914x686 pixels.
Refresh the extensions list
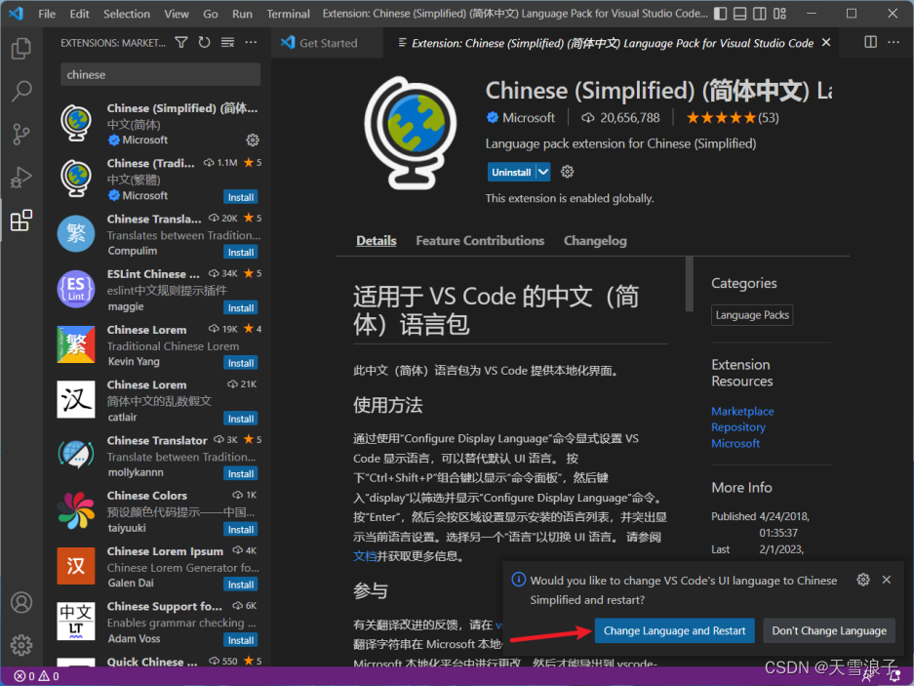204,43
